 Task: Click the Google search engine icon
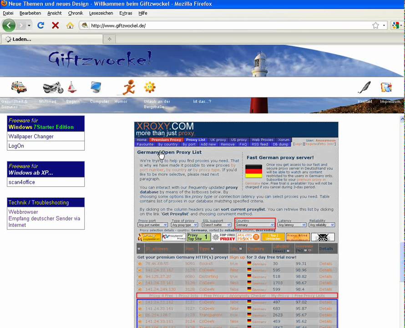coord(395,26)
